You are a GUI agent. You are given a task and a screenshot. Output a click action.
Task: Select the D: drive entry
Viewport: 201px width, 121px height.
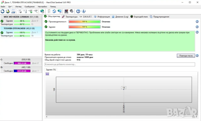click(21, 69)
